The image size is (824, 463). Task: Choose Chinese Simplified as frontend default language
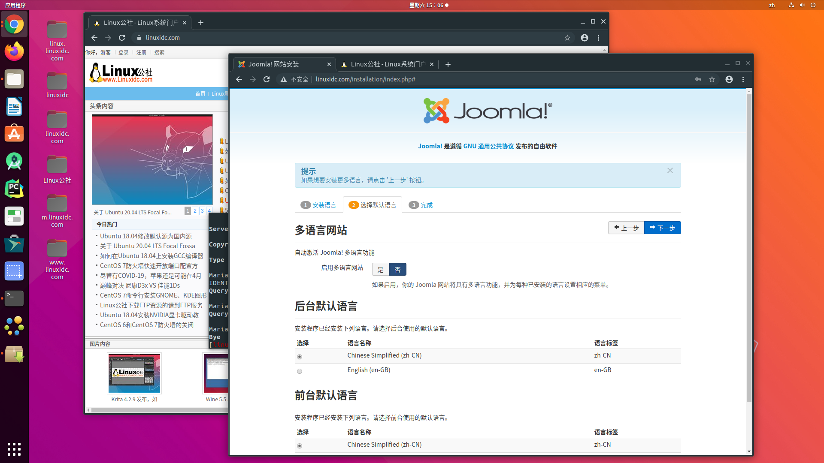pos(300,446)
